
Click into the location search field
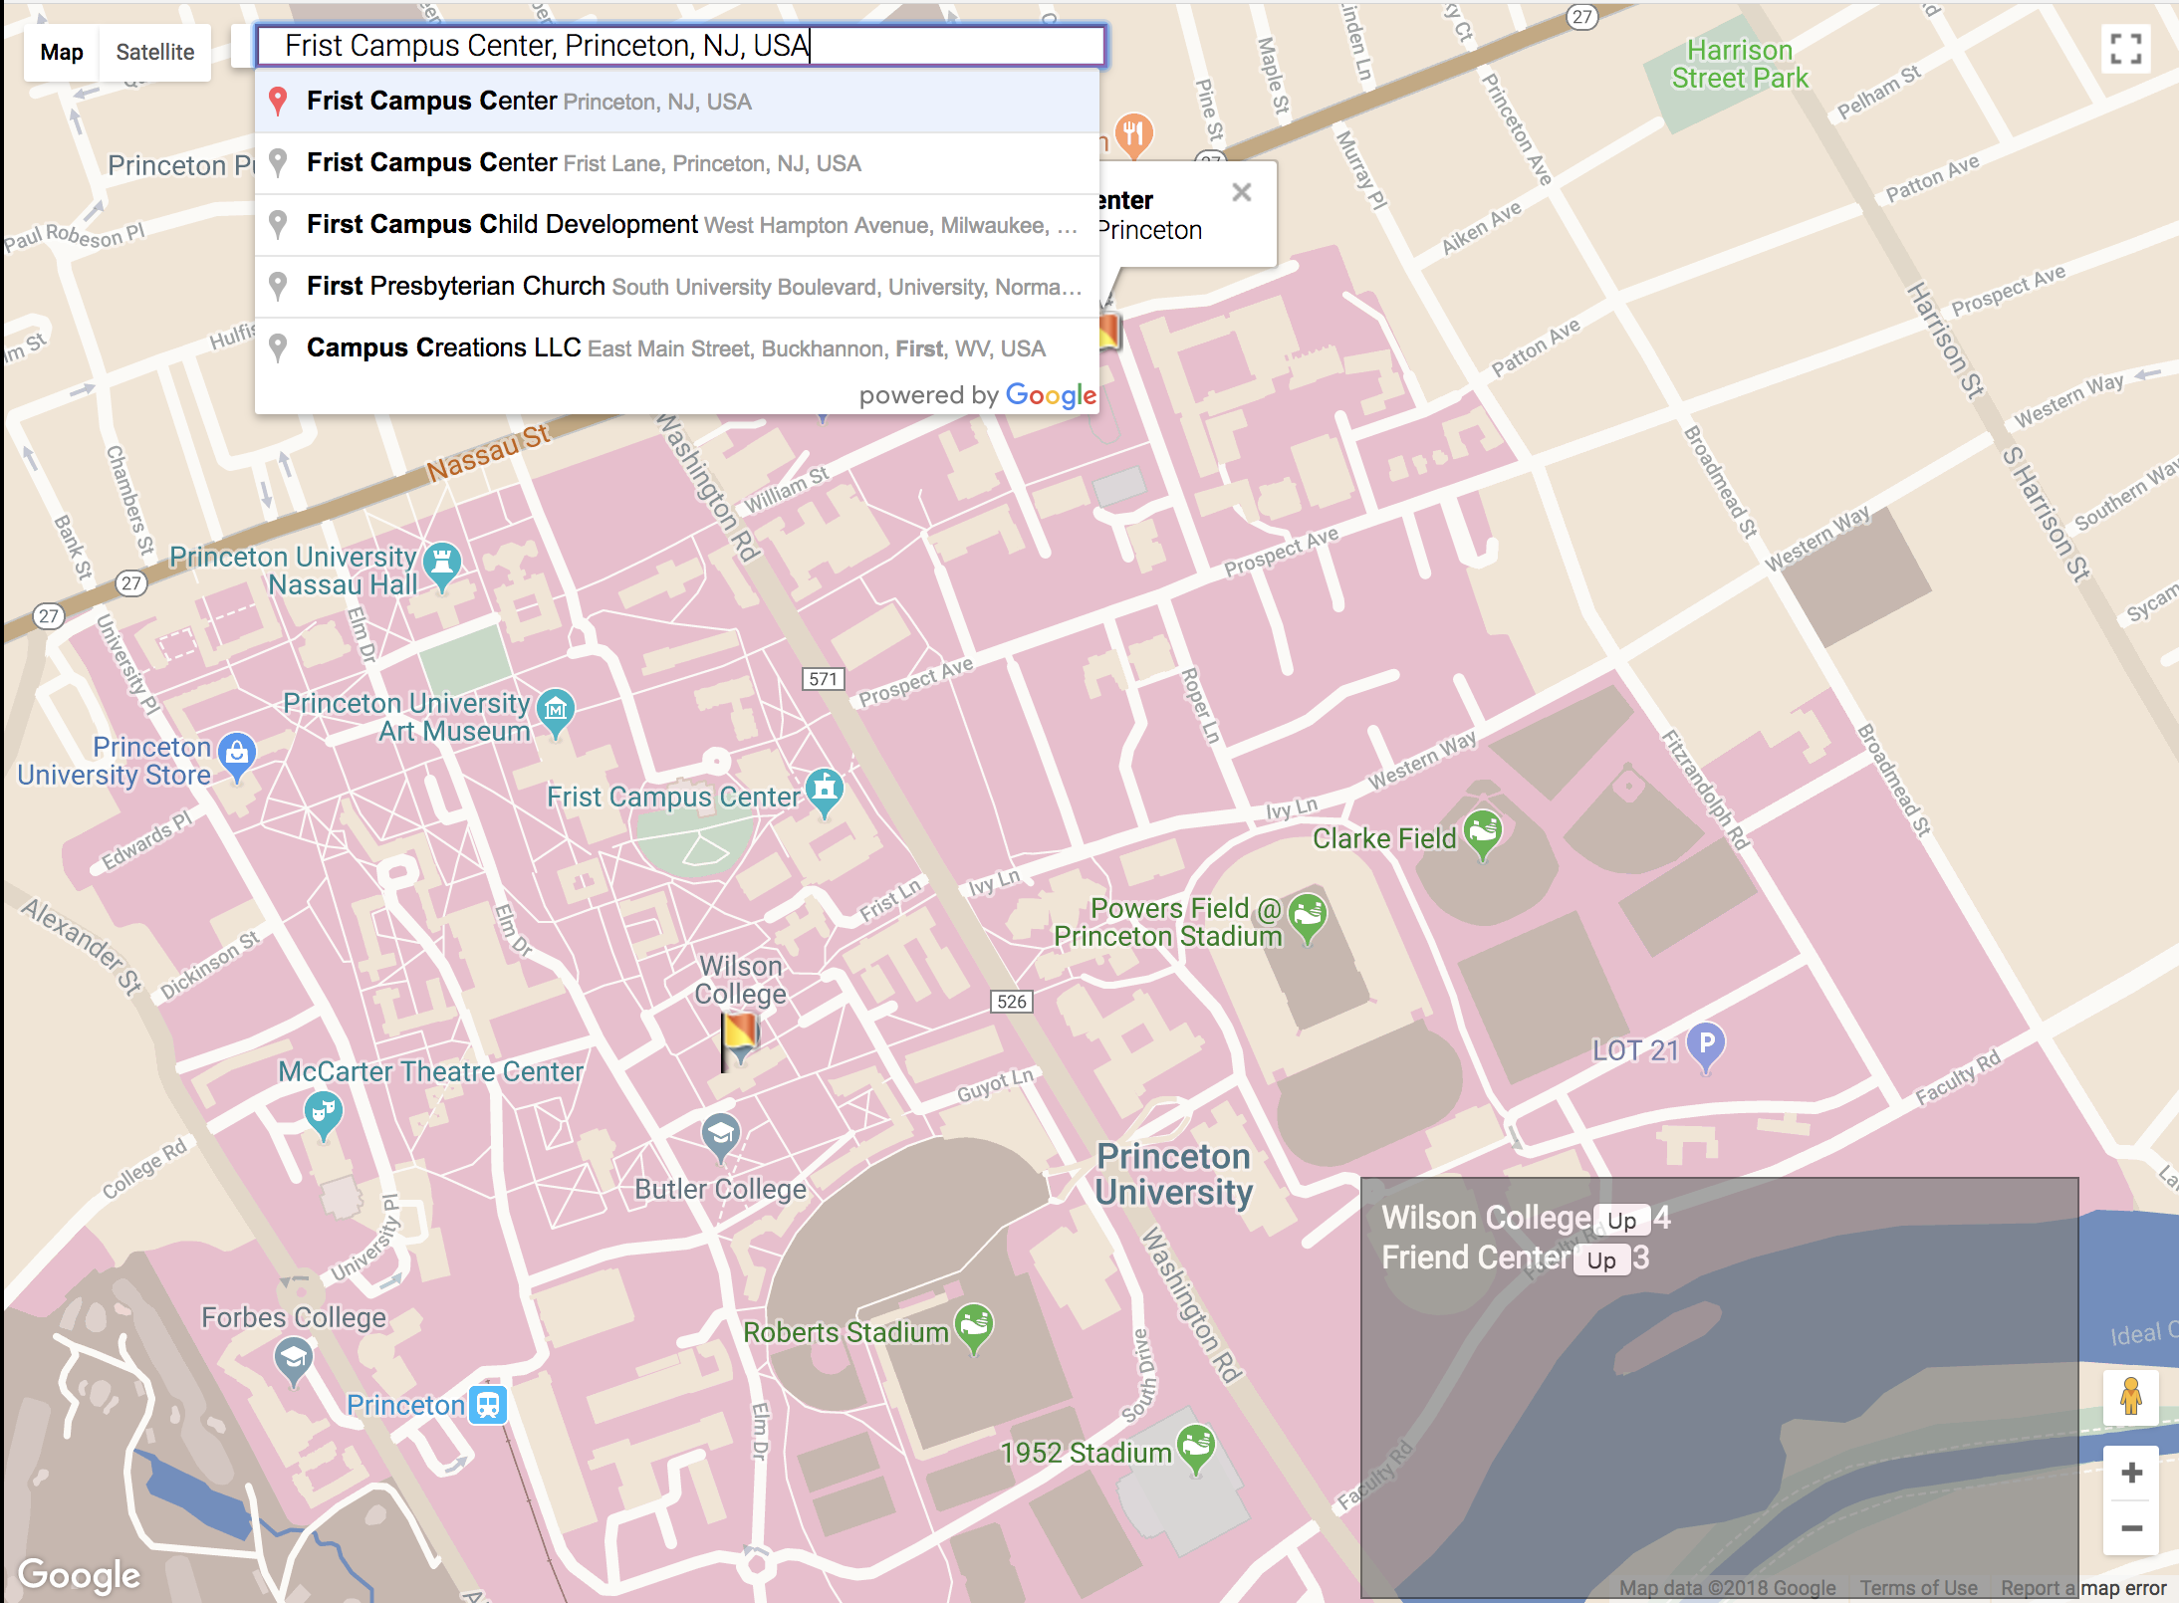pos(679,46)
